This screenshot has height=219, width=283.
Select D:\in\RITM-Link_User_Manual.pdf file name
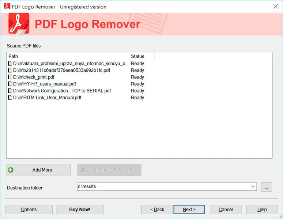tap(47, 98)
